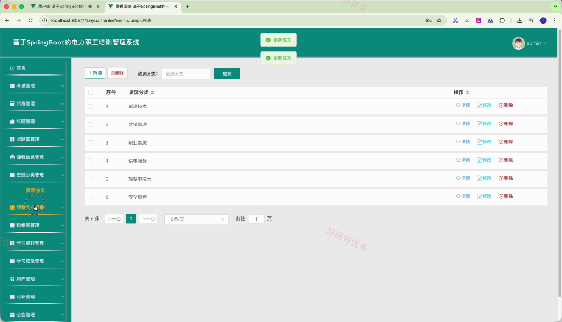Edit 输变电技术 via 修改
Image resolution: width=562 pixels, height=322 pixels.
click(x=484, y=178)
